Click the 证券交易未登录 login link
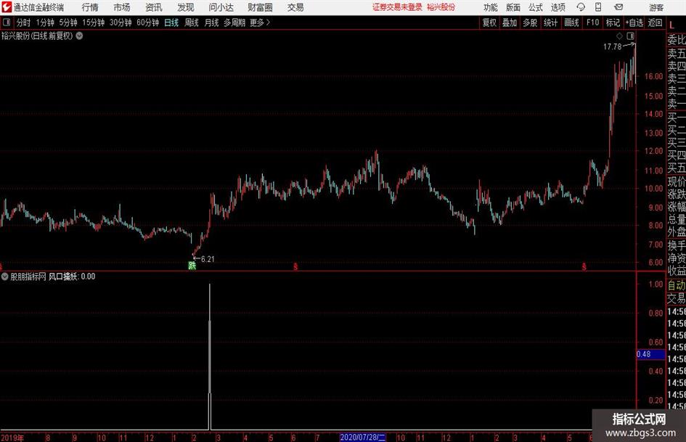 click(397, 7)
